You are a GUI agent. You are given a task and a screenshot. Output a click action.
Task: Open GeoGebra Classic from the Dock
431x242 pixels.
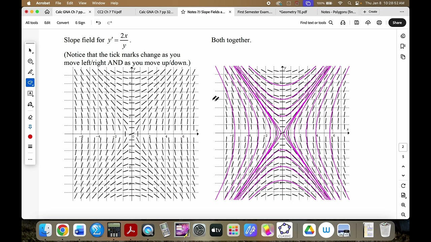coord(285,230)
